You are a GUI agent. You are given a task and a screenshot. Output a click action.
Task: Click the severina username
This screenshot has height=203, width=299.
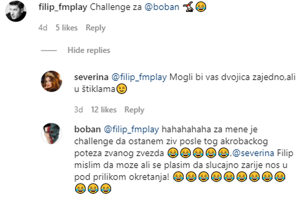coord(91,77)
